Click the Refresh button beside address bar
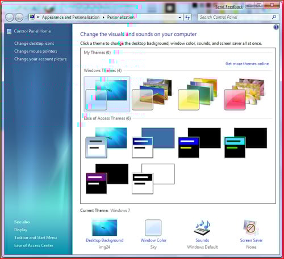This screenshot has height=259, width=284. pyautogui.click(x=187, y=18)
